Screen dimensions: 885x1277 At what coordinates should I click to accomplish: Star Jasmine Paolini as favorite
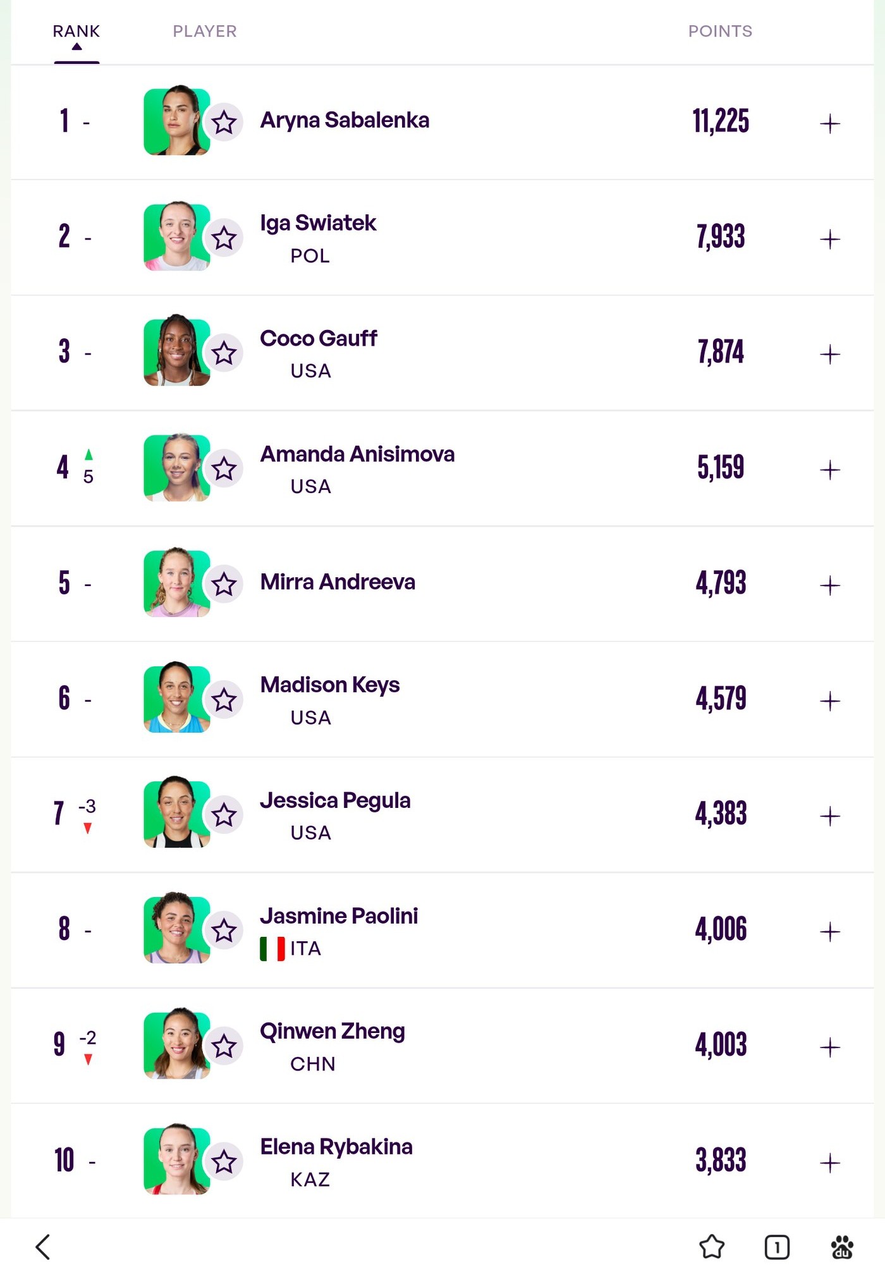tap(224, 930)
